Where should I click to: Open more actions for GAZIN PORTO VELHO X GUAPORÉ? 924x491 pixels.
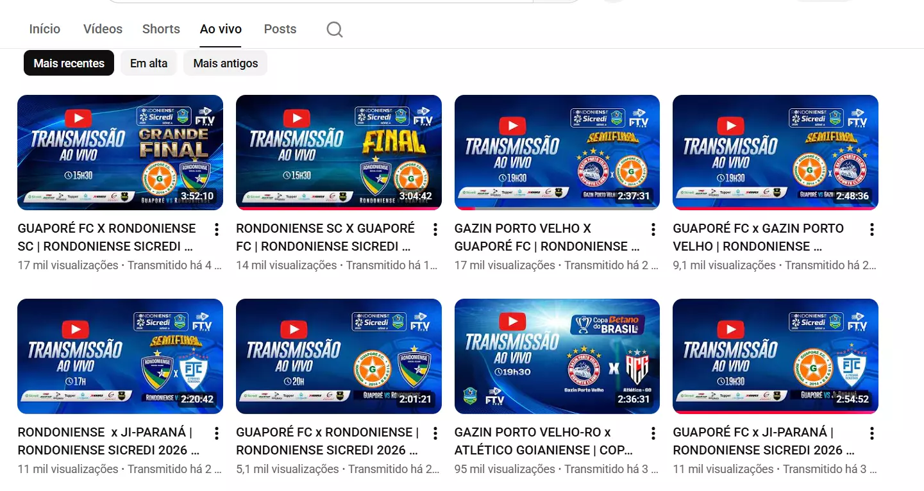click(x=653, y=229)
